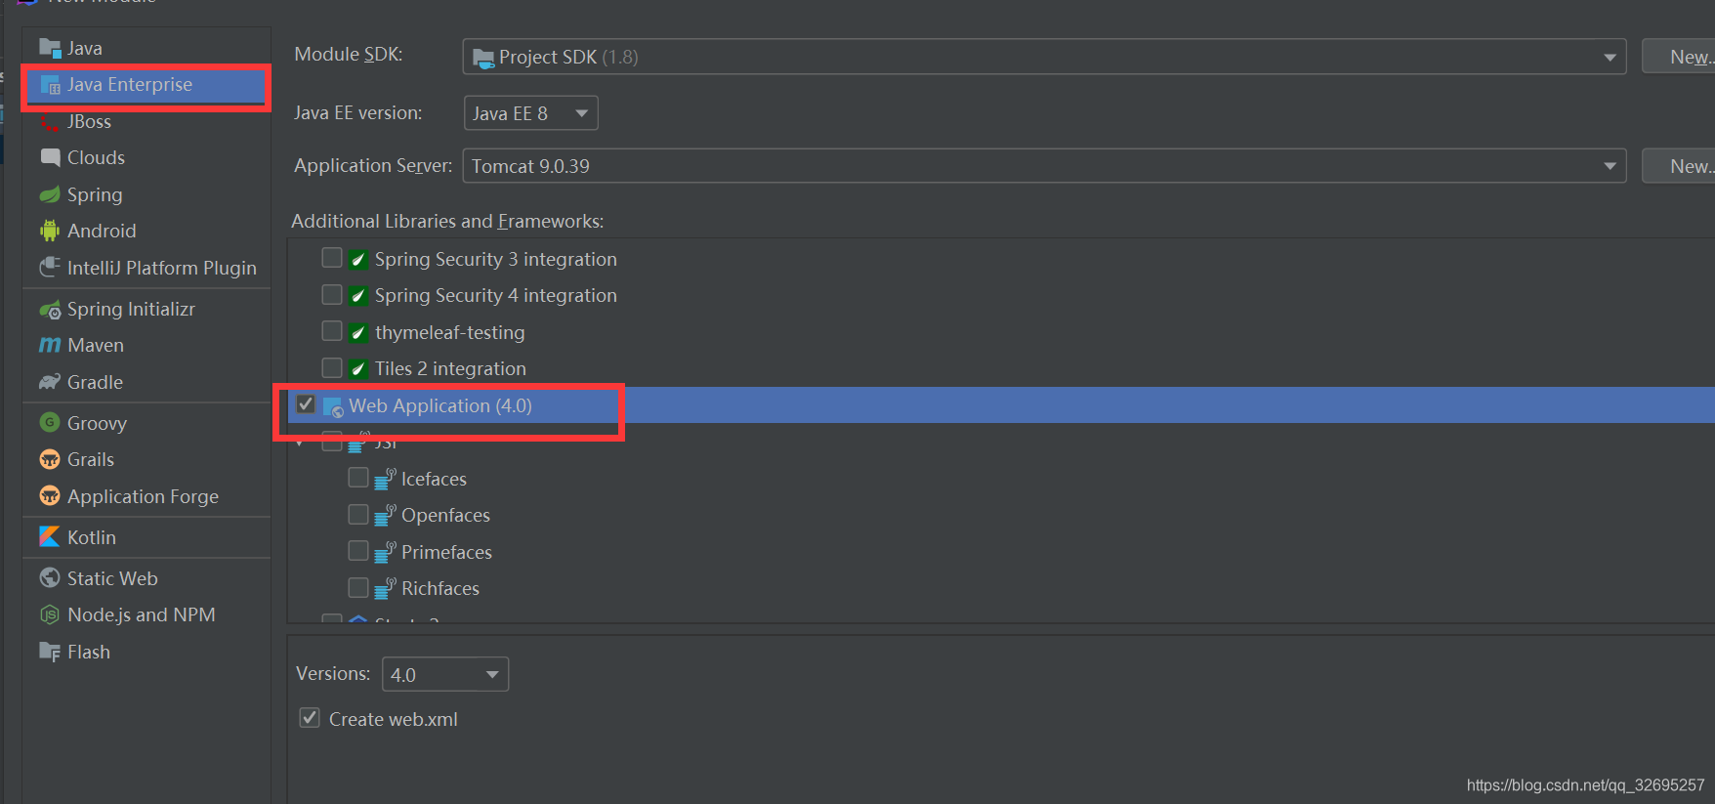Open the Module SDK dropdown
1715x804 pixels.
click(x=1044, y=57)
